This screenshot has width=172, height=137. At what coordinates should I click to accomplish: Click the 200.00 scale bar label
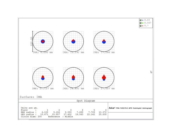coord(31,41)
